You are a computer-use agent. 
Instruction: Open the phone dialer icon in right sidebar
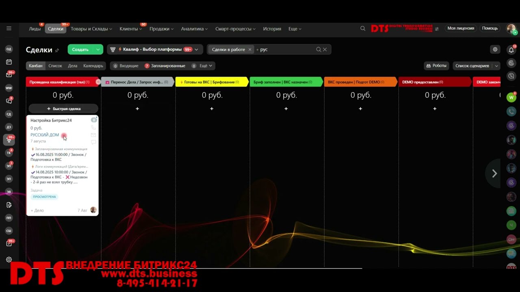(511, 112)
